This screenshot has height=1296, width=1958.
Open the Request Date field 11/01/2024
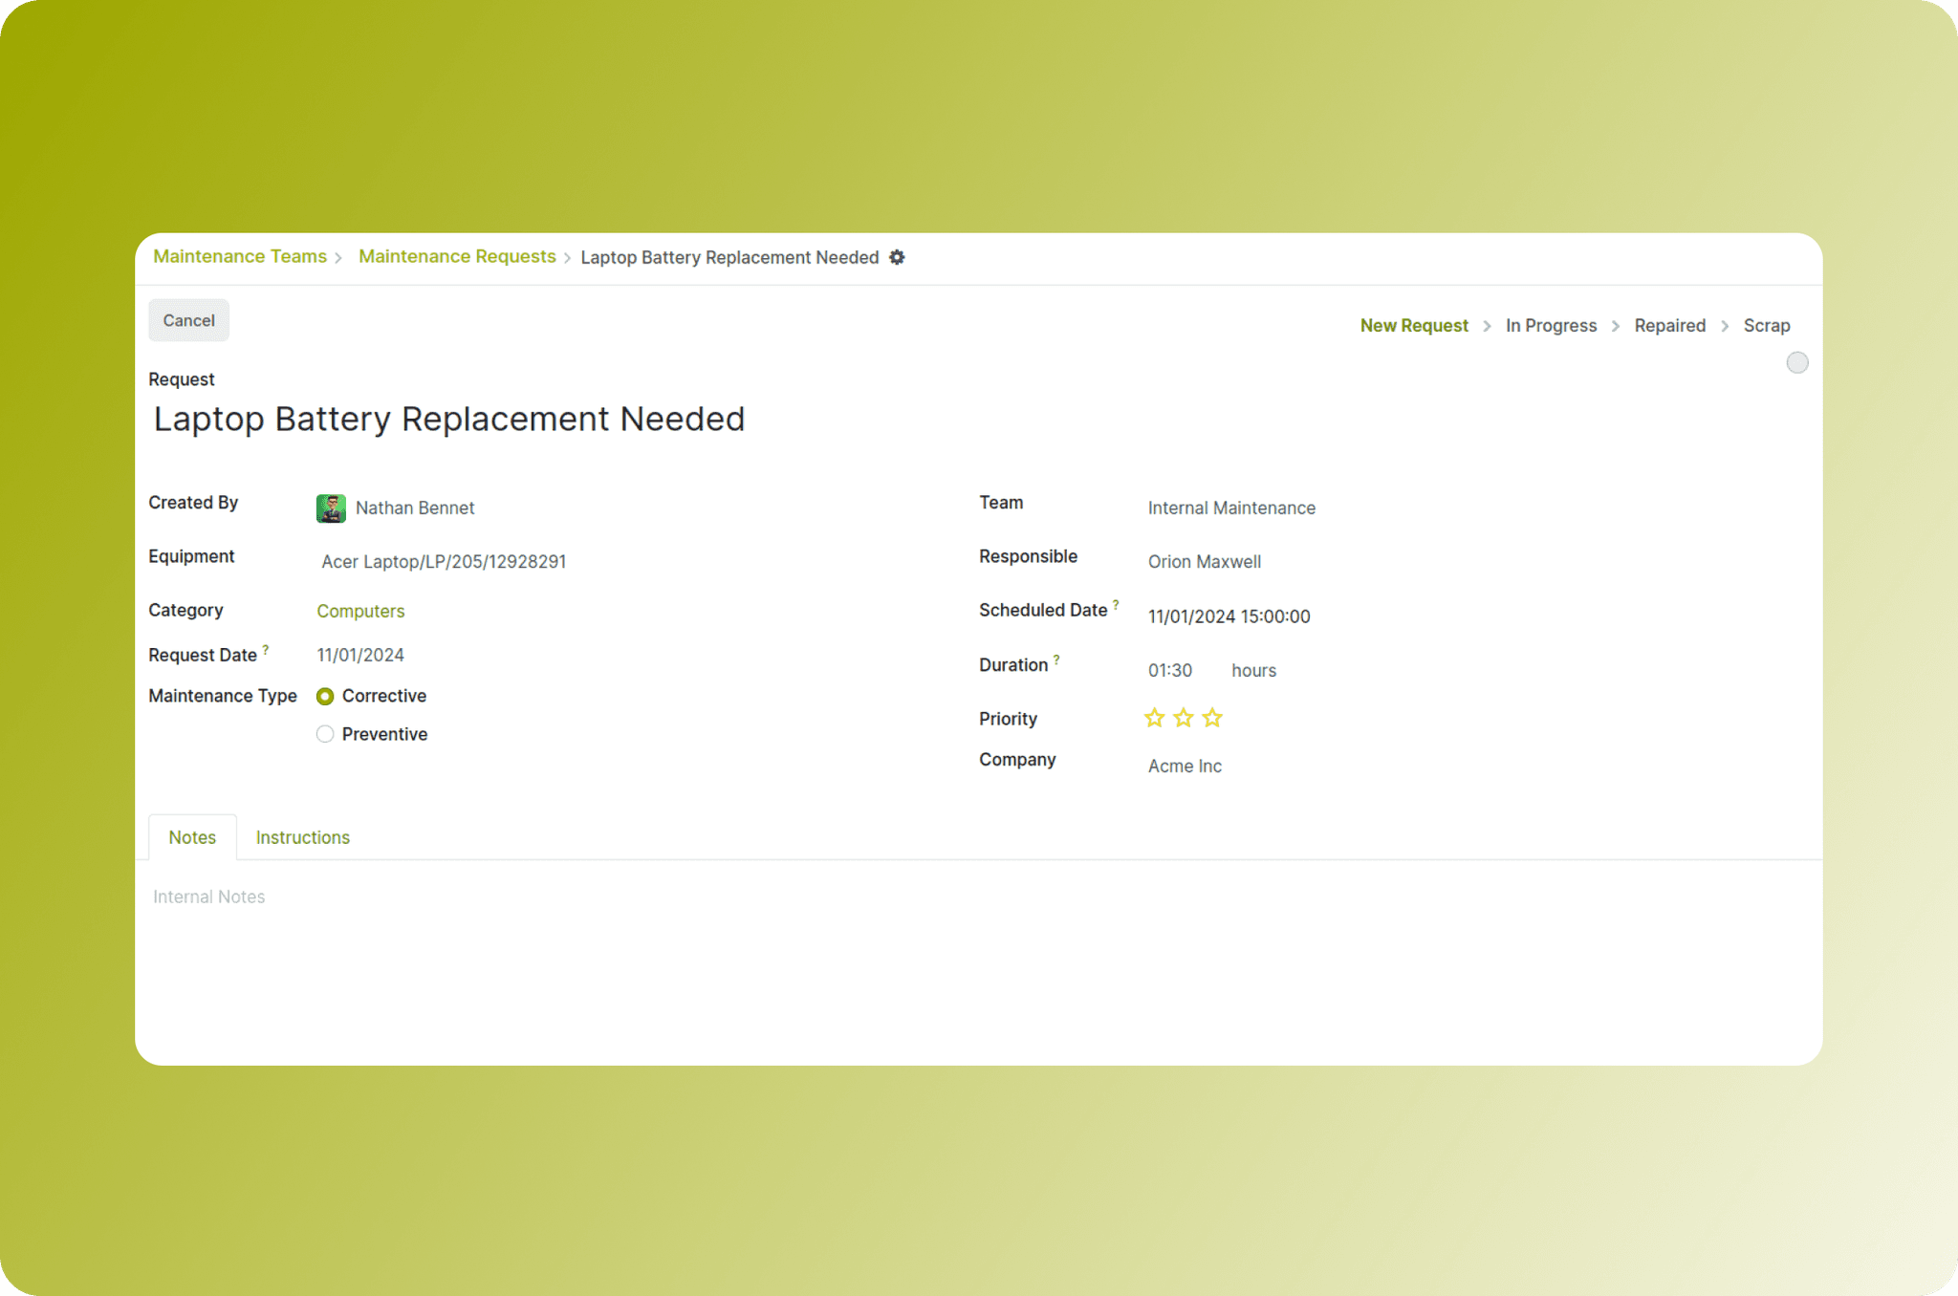(360, 656)
